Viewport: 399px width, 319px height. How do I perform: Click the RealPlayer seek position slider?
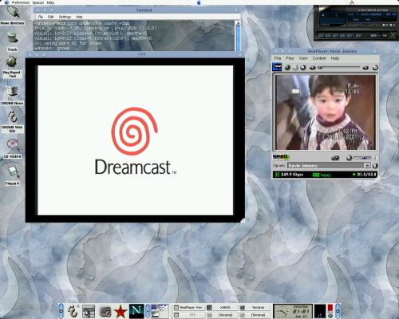pos(339,68)
